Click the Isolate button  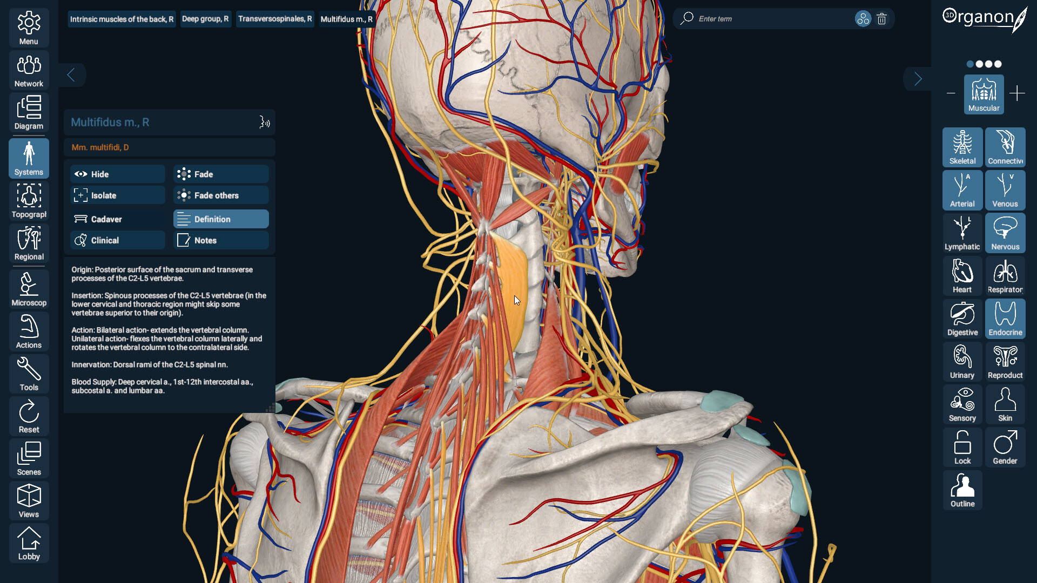117,195
